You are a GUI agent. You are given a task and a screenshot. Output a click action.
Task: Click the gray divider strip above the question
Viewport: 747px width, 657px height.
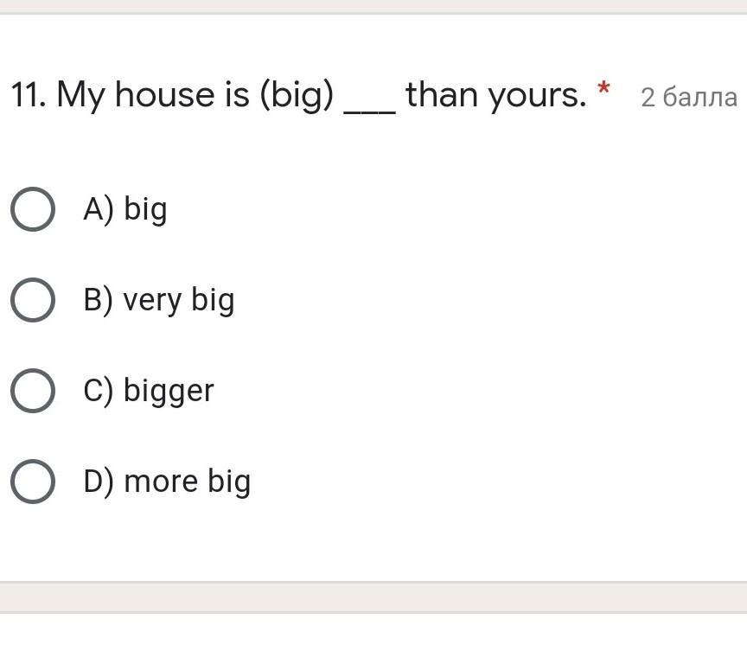coord(373,7)
